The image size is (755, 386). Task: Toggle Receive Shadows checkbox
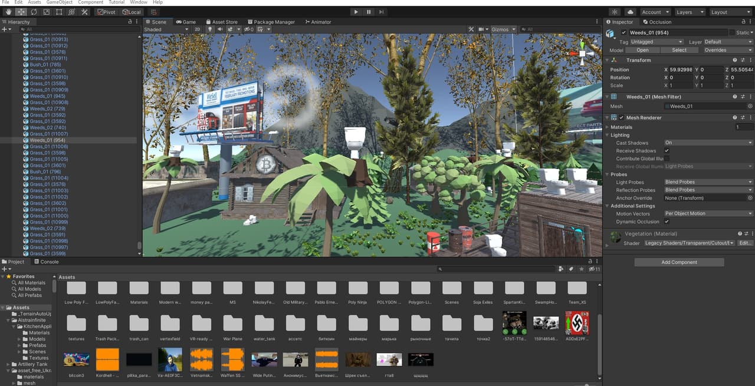click(667, 151)
